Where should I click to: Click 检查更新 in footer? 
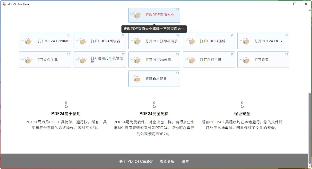167,161
